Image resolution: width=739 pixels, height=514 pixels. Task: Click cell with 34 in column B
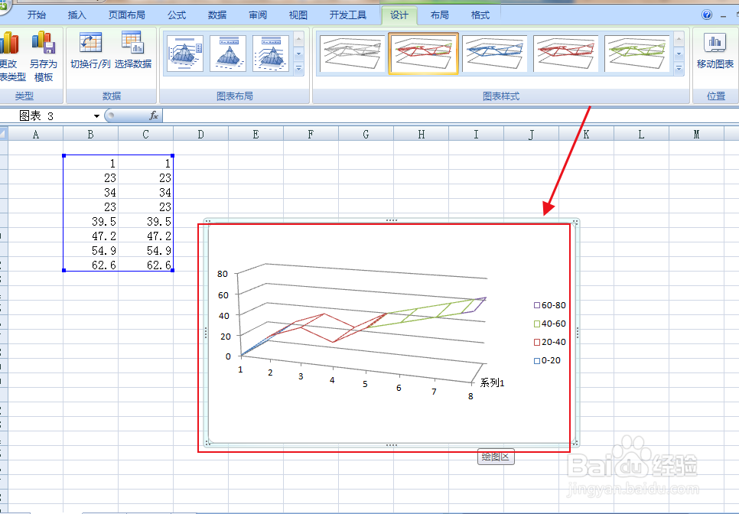(x=90, y=192)
